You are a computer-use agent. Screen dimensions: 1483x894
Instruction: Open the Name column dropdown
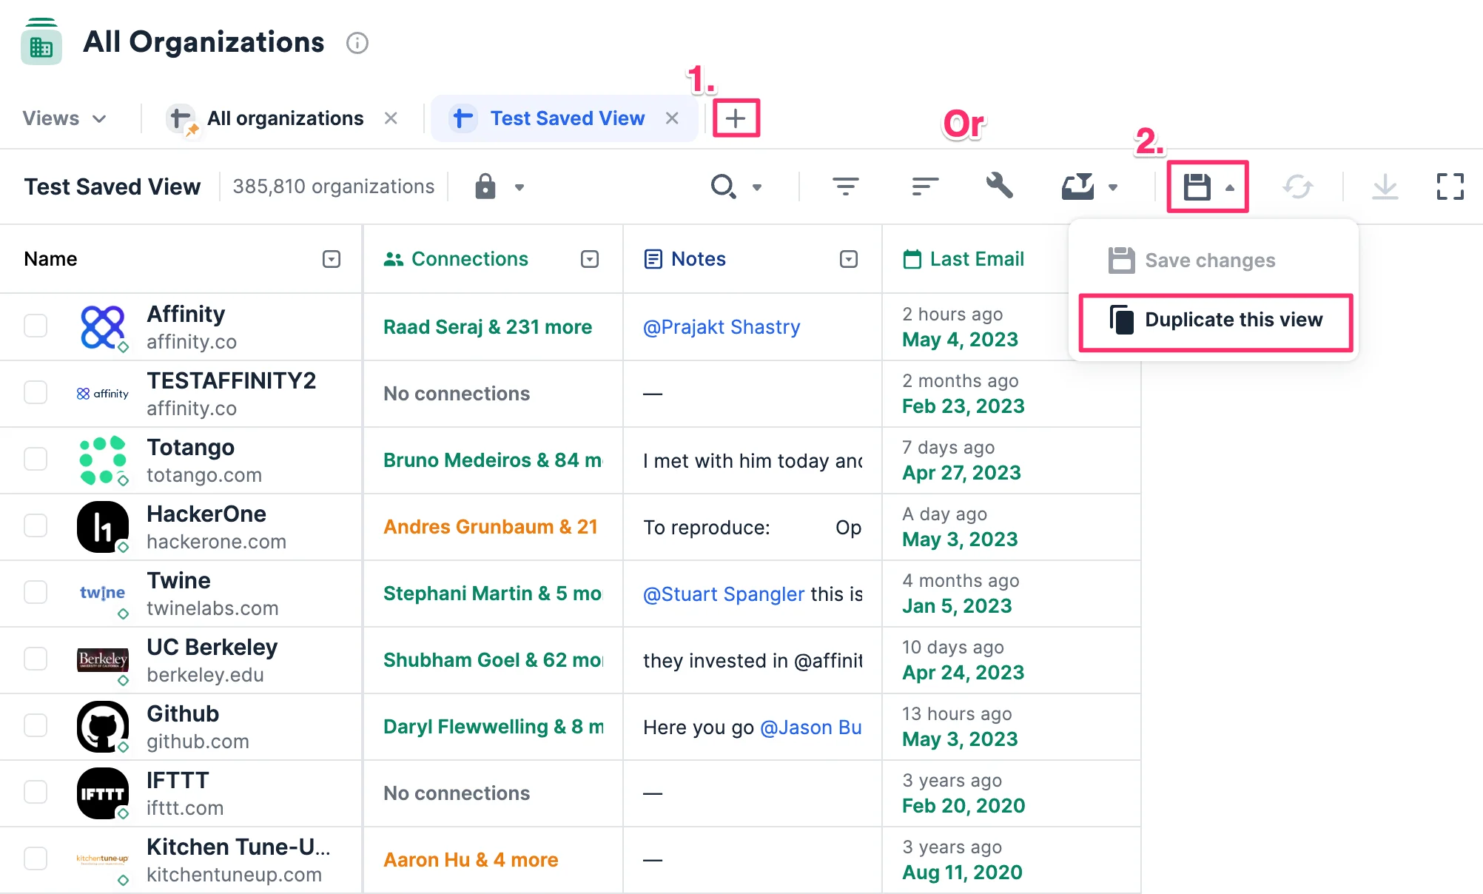tap(332, 259)
